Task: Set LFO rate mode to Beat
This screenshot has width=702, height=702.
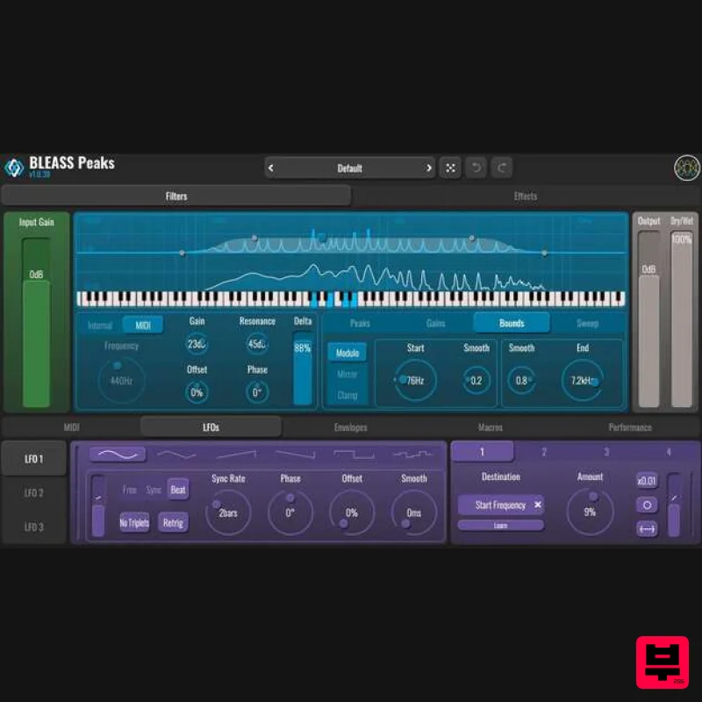Action: pyautogui.click(x=178, y=490)
